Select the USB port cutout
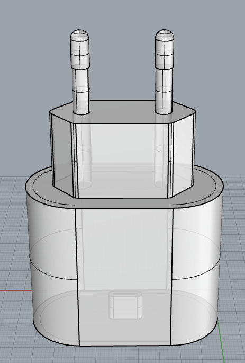Viewport: 245px width, 363px height. point(125,305)
